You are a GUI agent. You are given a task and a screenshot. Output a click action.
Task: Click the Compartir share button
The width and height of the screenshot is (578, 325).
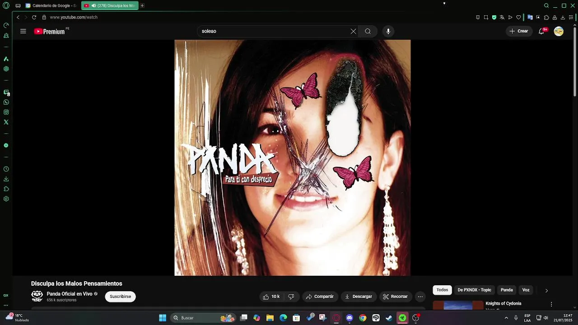click(320, 297)
